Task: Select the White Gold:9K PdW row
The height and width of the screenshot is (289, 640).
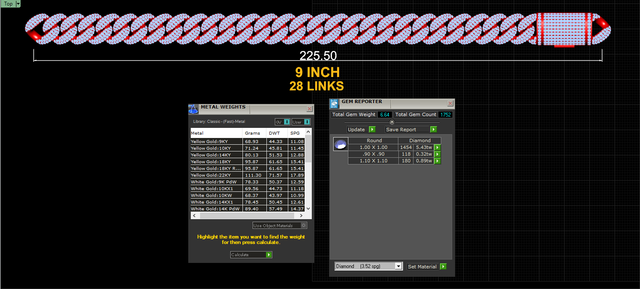Action: pyautogui.click(x=248, y=182)
